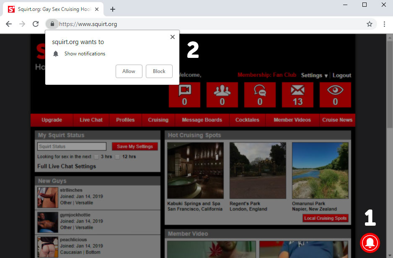This screenshot has width=393, height=258.
Task: Open the Cocktales section
Action: pyautogui.click(x=247, y=120)
